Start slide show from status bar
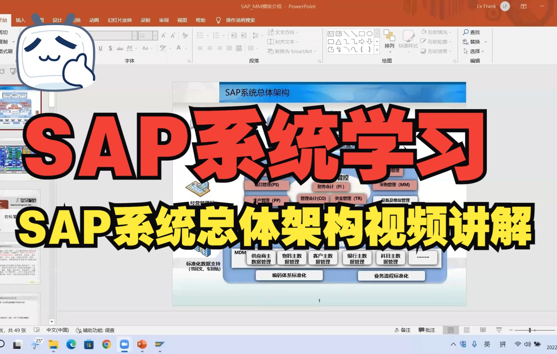Image resolution: width=557 pixels, height=354 pixels. coord(499,330)
